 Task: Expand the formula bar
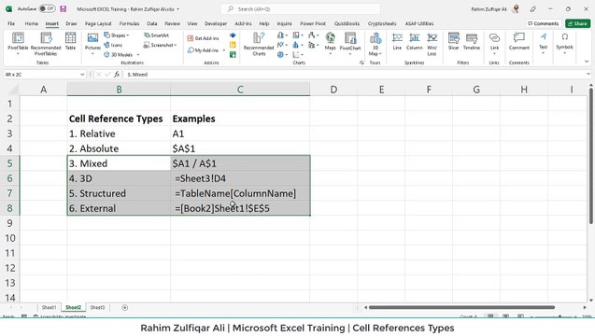(588, 75)
